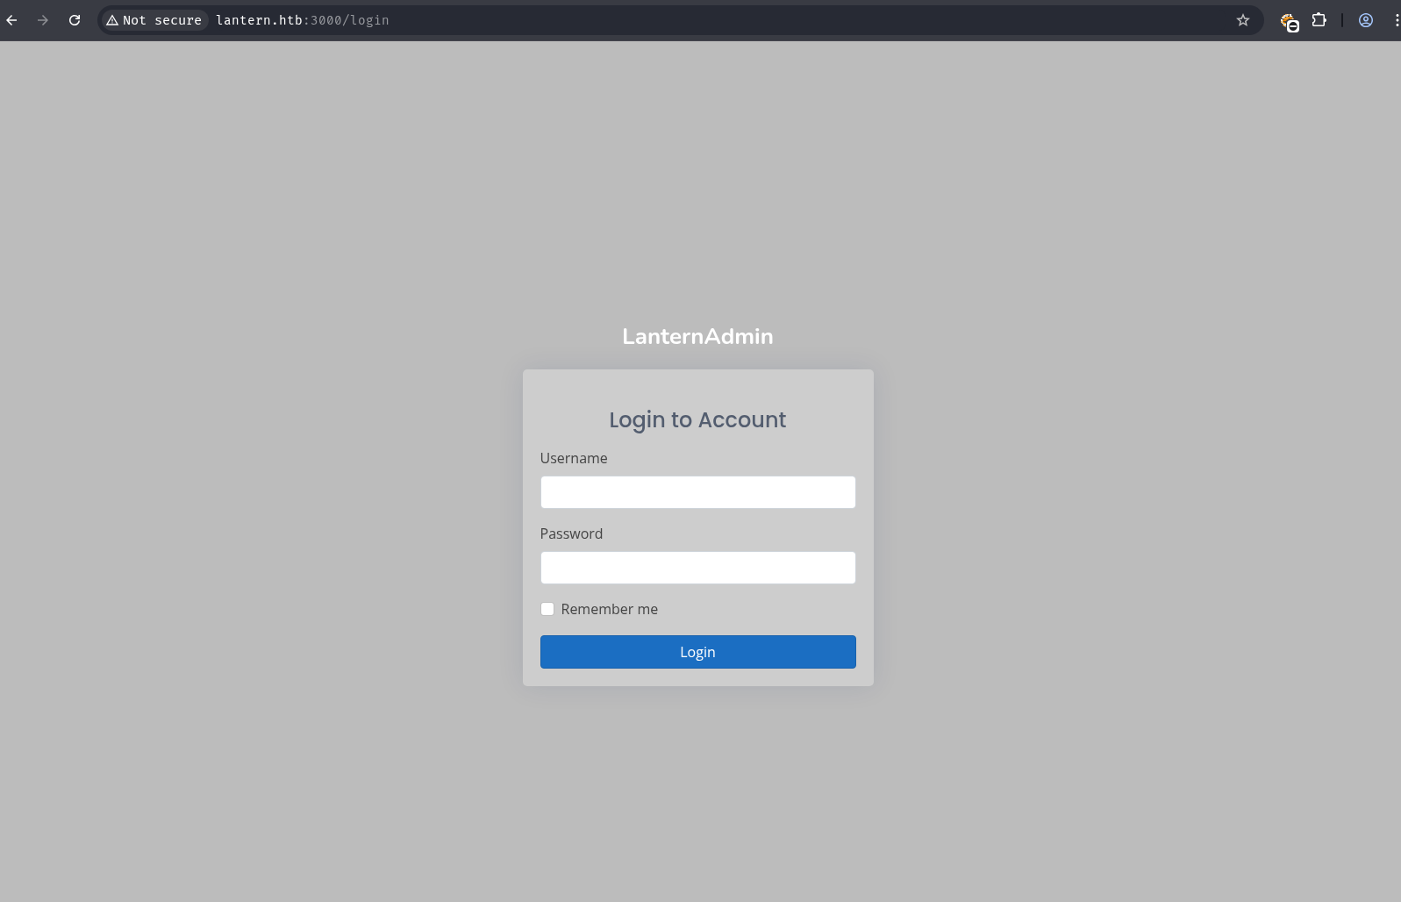Image resolution: width=1401 pixels, height=902 pixels.
Task: Bookmark this page with the star icon
Action: pos(1242,20)
